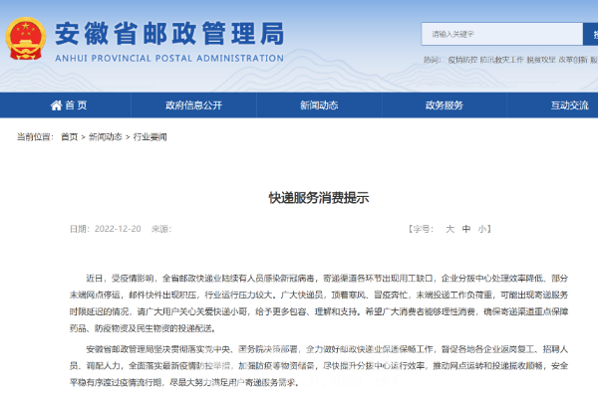Open the 政府信息公开 menu item
This screenshot has width=598, height=395.
(193, 105)
